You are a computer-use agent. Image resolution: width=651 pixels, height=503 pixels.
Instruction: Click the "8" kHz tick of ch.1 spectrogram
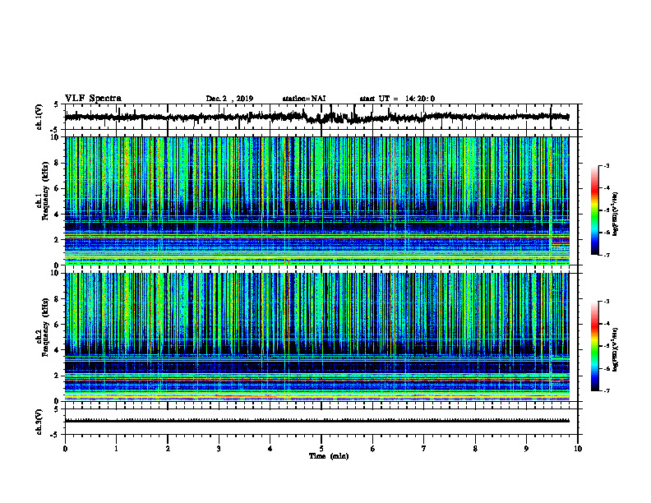58,163
